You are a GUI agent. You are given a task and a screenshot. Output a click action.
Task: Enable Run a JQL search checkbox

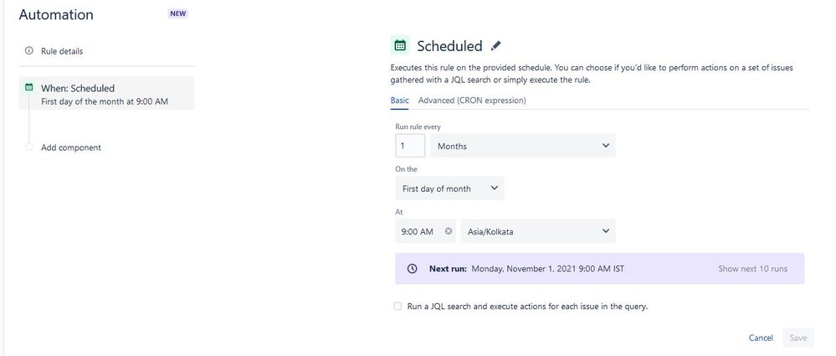pos(397,307)
